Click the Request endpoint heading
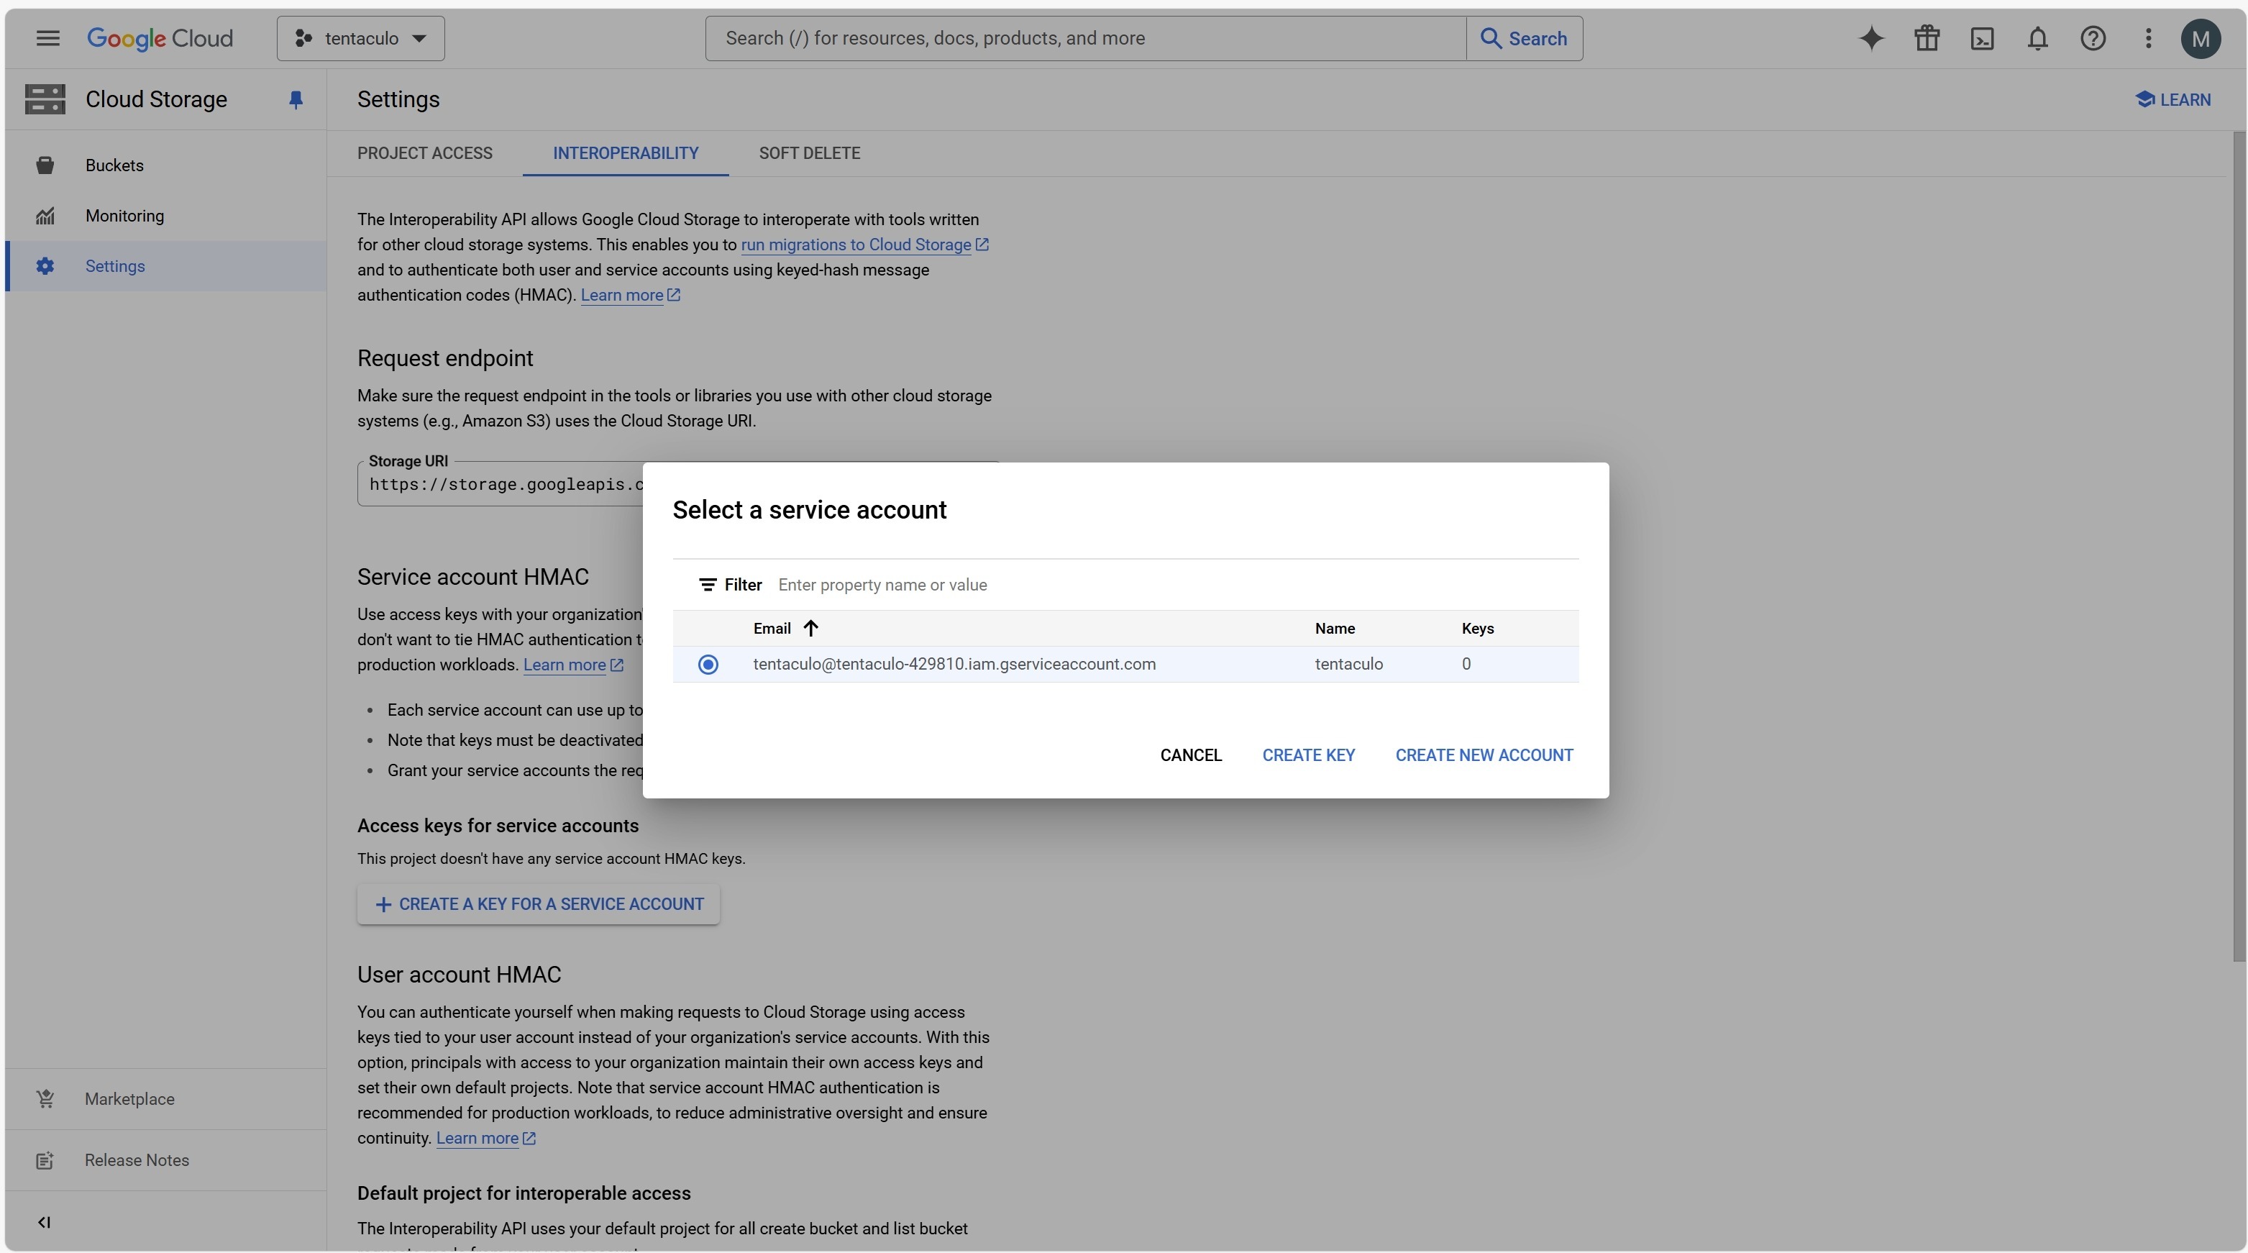Viewport: 2248px width, 1253px height. (445, 359)
